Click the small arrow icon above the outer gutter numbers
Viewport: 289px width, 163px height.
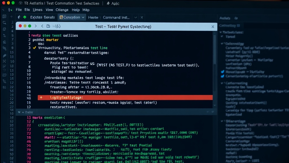pyautogui.click(x=11, y=17)
